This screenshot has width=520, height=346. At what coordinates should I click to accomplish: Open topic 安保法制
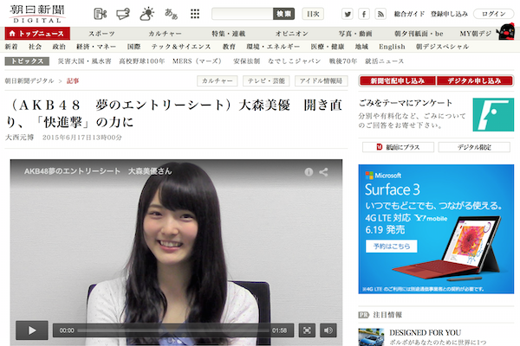coord(246,61)
